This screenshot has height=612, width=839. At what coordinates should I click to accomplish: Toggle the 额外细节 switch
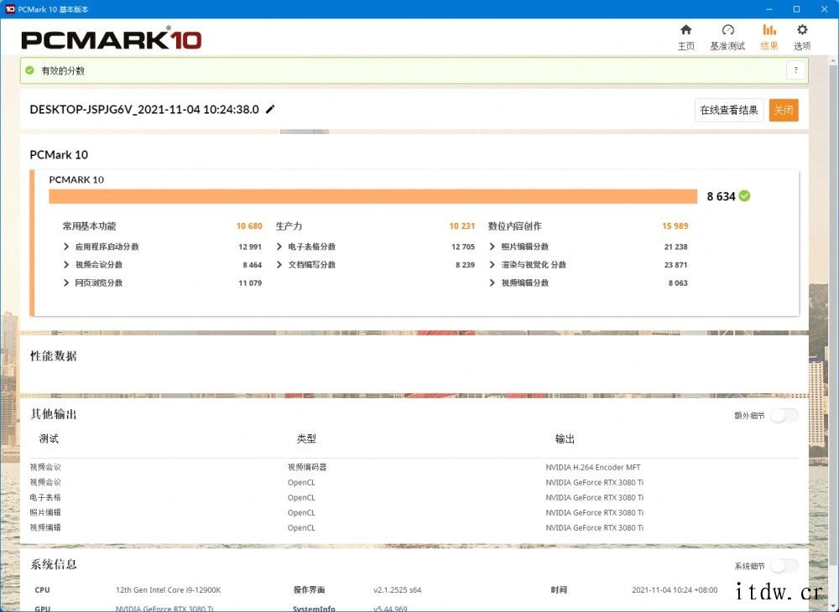tap(784, 415)
